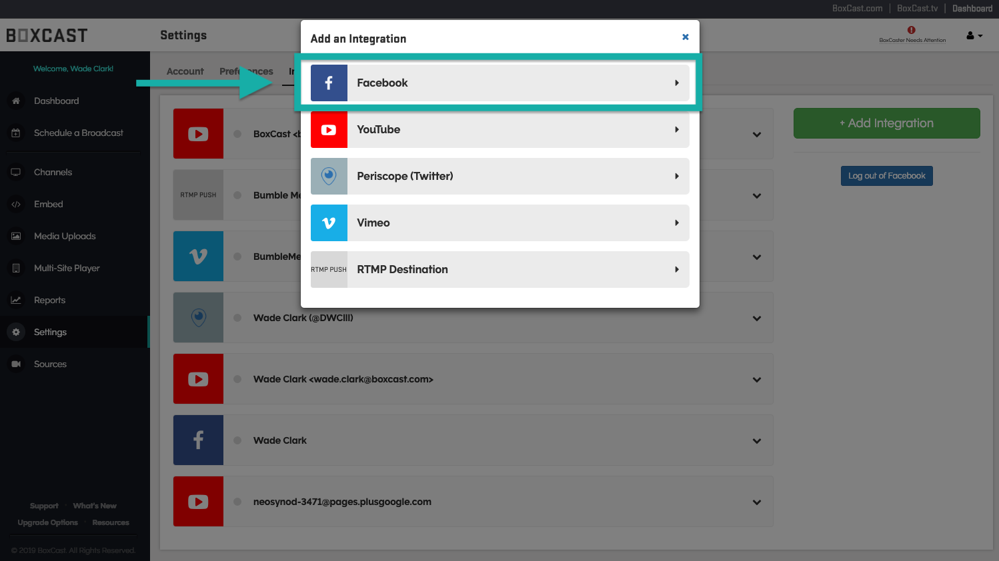The height and width of the screenshot is (561, 999).
Task: Open Support link in footer
Action: [44, 506]
